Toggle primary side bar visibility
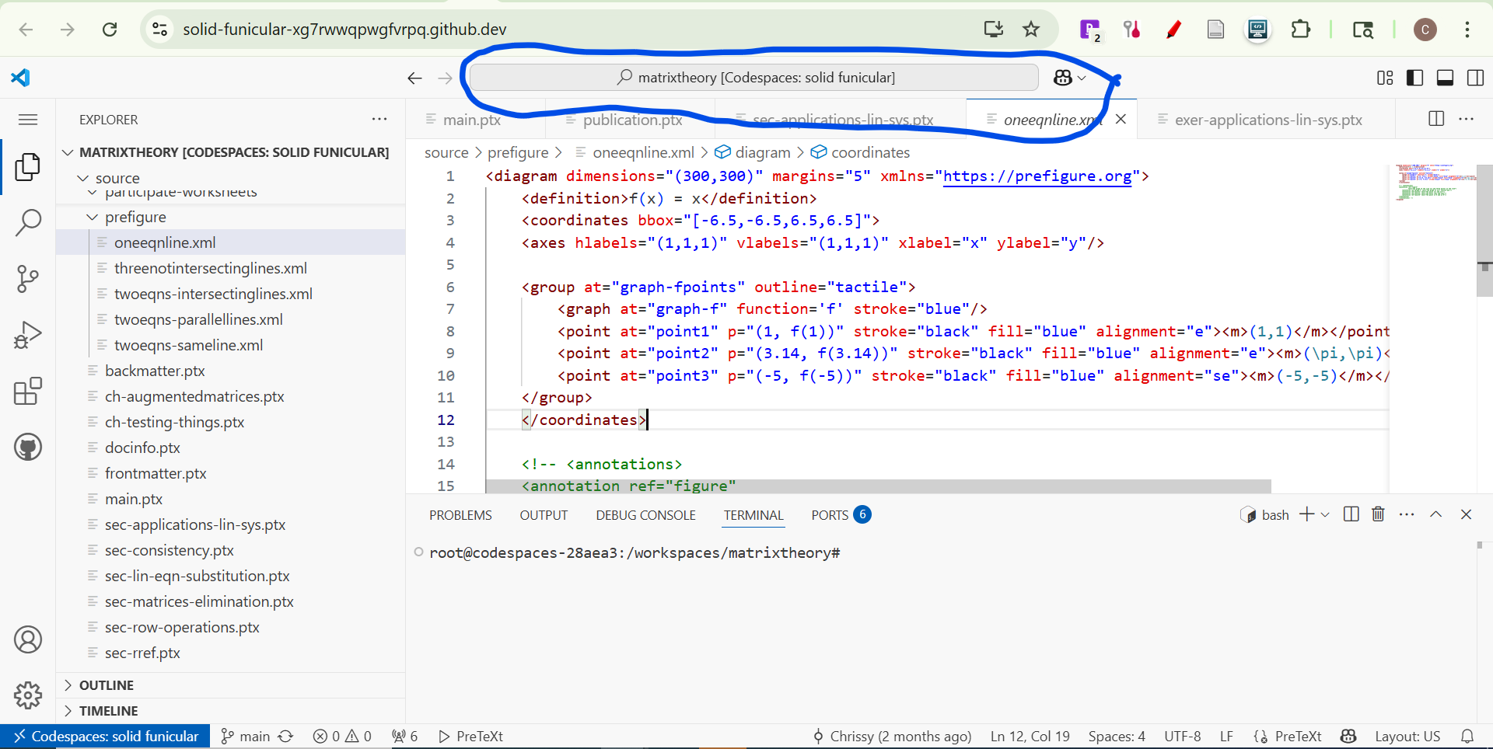The width and height of the screenshot is (1493, 749). (x=1415, y=78)
